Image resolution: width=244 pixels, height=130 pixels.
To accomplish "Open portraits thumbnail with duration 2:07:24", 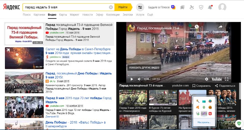I will click(x=24, y=107).
